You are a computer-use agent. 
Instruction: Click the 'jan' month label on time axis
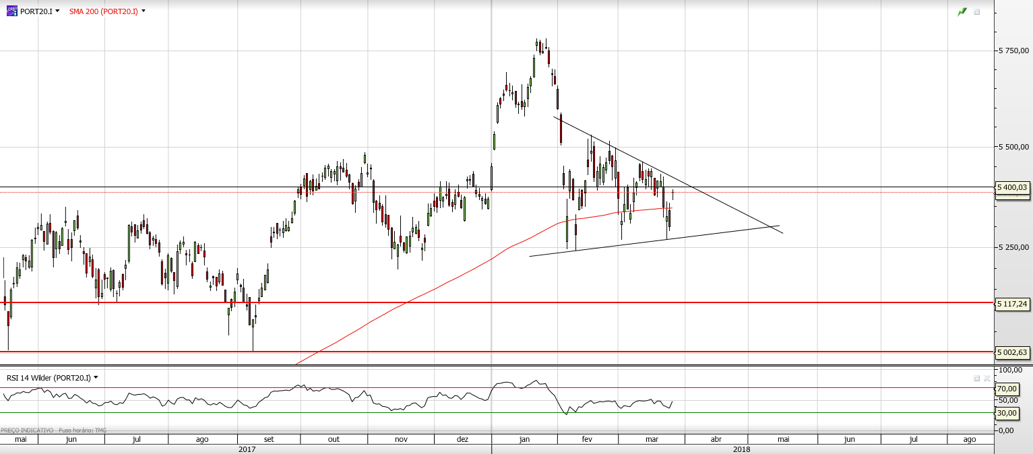pos(525,439)
